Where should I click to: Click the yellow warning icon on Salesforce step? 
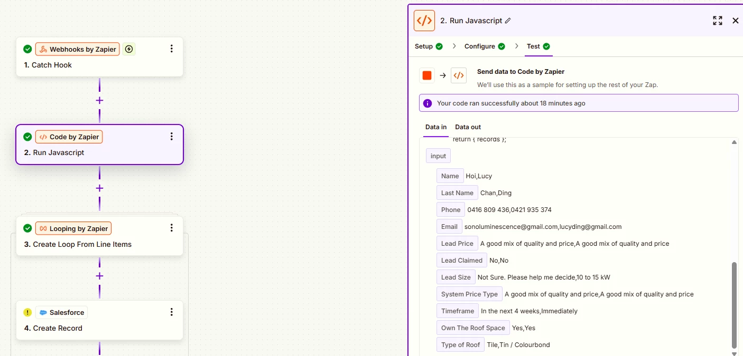[27, 312]
